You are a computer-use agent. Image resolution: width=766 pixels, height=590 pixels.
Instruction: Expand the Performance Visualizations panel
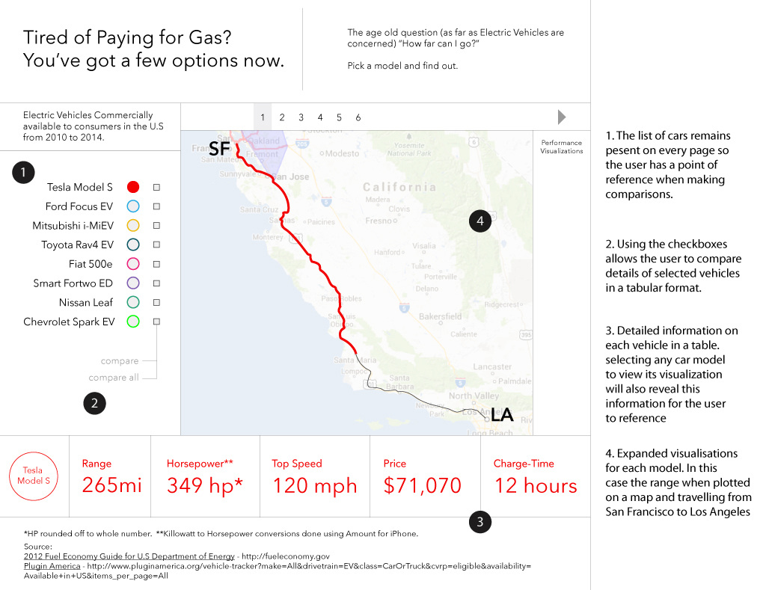point(561,147)
